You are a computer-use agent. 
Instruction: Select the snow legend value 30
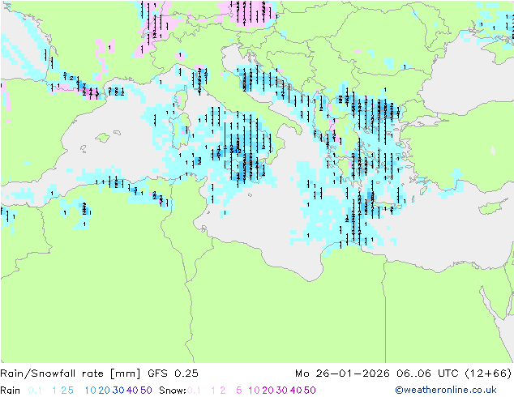[x=282, y=391]
